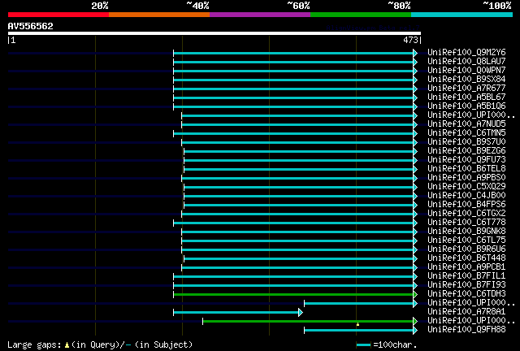This screenshot has width=520, height=351.
Task: Click the short cyan bar of A7R8A1
Action: click(x=236, y=313)
